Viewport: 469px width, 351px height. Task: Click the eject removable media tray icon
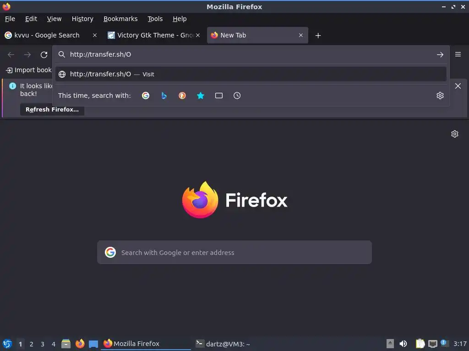tap(390, 344)
